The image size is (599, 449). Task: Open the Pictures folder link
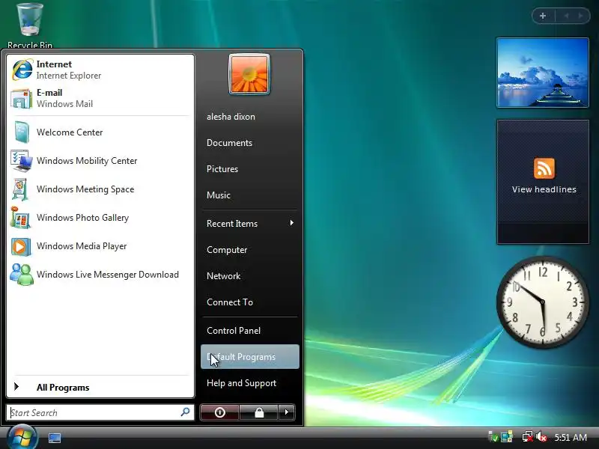[222, 169]
